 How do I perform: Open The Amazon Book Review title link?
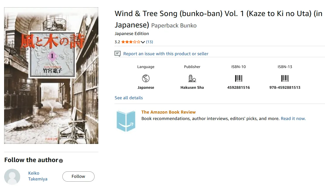pos(168,112)
